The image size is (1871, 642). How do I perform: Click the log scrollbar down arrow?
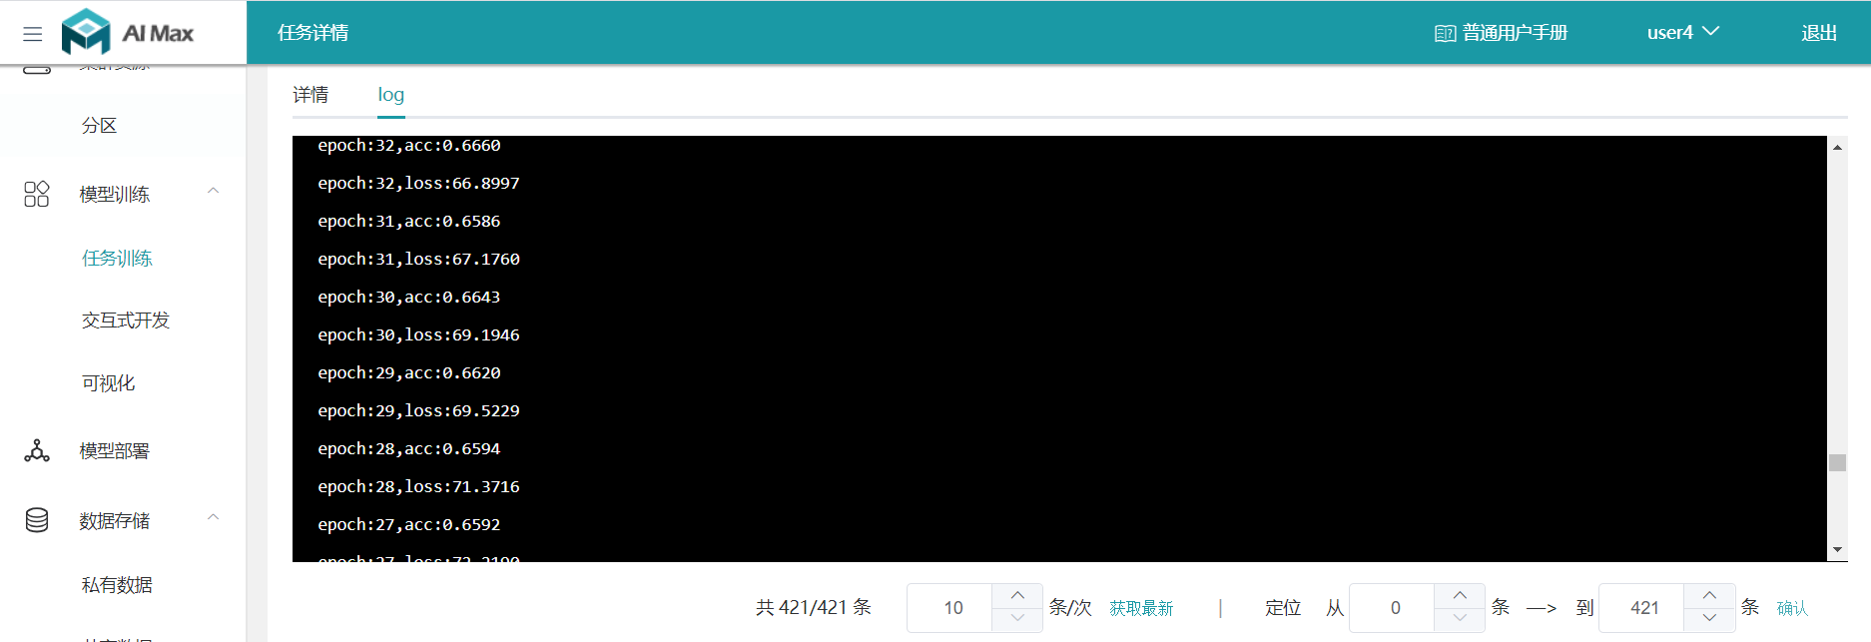coord(1837,550)
